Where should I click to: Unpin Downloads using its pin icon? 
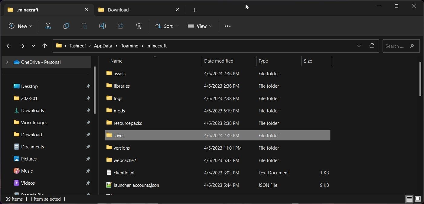pyautogui.click(x=88, y=110)
